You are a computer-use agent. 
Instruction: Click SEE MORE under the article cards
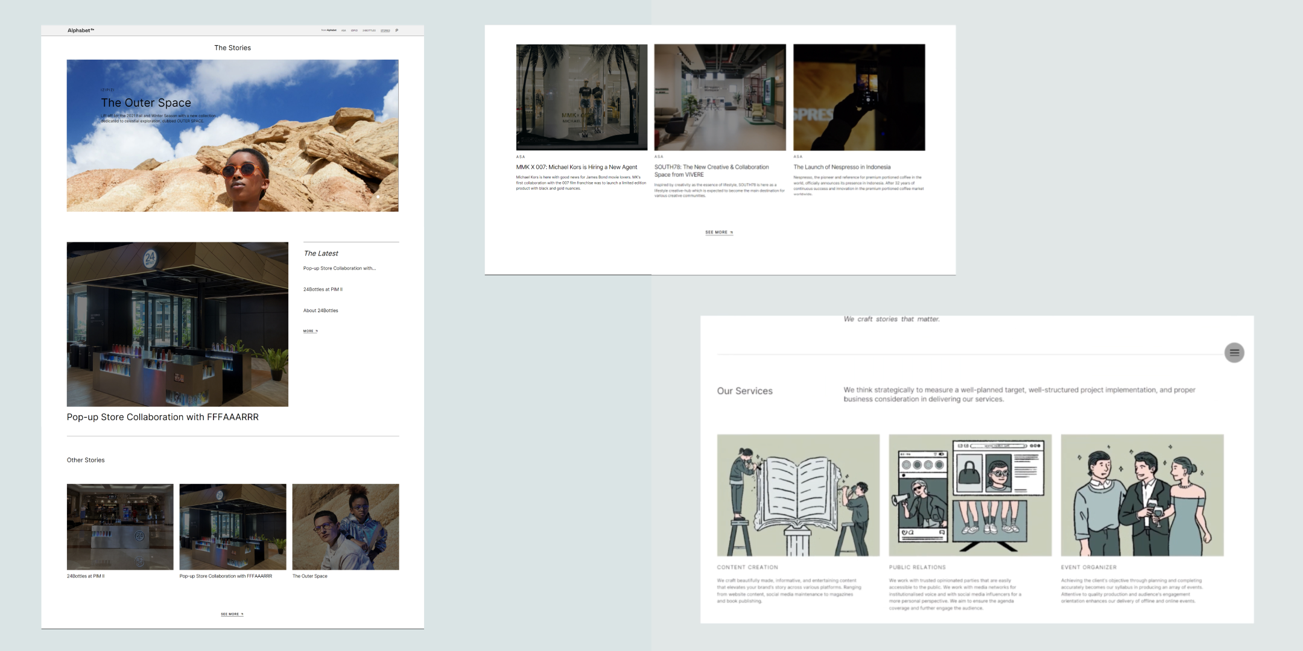tap(718, 232)
